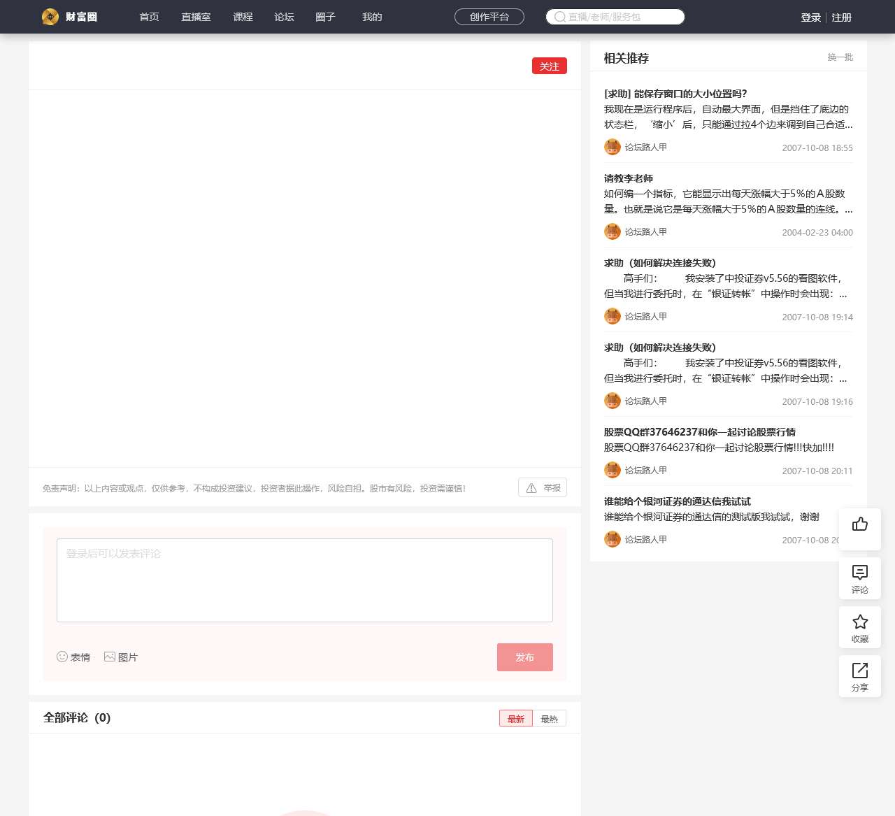
Task: Click the 图片 image upload icon
Action: coord(110,657)
